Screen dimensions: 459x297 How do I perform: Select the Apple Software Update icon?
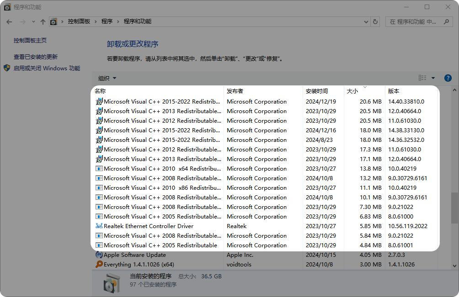tap(99, 255)
